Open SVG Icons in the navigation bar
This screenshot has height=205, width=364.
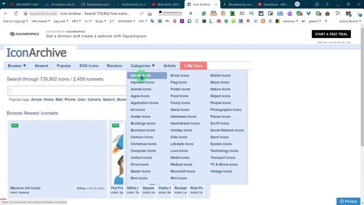tap(89, 66)
